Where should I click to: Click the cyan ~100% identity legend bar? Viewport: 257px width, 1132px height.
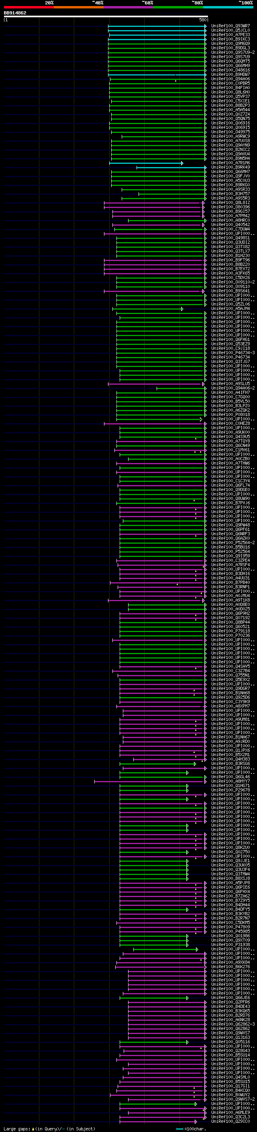coord(228,7)
